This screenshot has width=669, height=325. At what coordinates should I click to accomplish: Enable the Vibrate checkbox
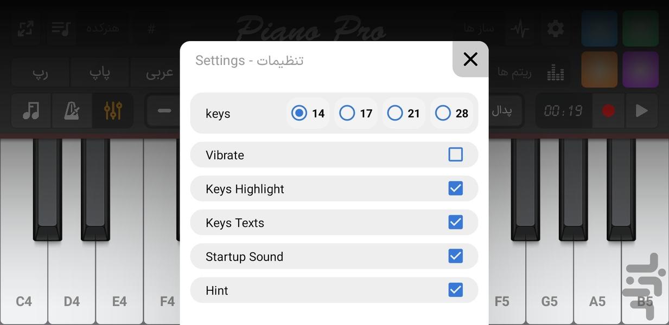pyautogui.click(x=455, y=155)
